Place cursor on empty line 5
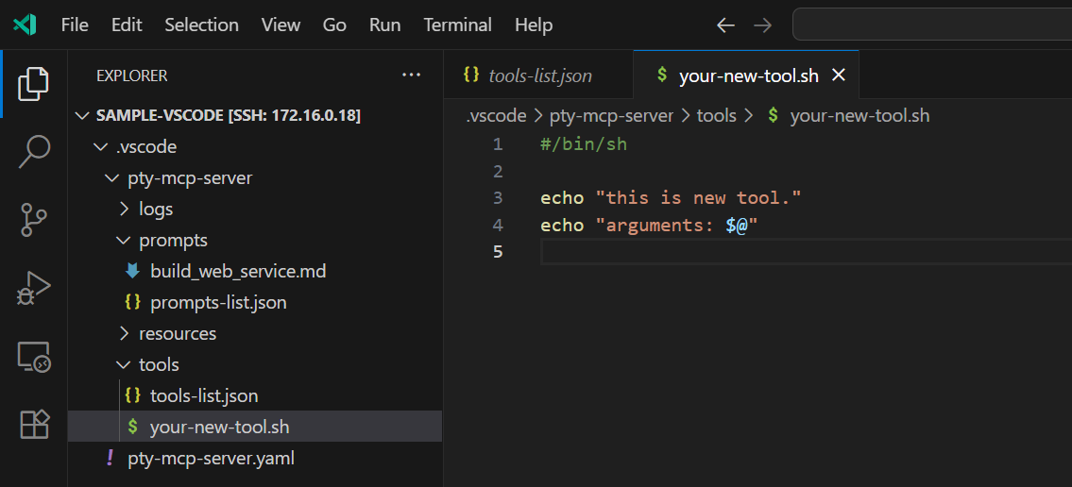Image resolution: width=1072 pixels, height=487 pixels. (x=806, y=251)
